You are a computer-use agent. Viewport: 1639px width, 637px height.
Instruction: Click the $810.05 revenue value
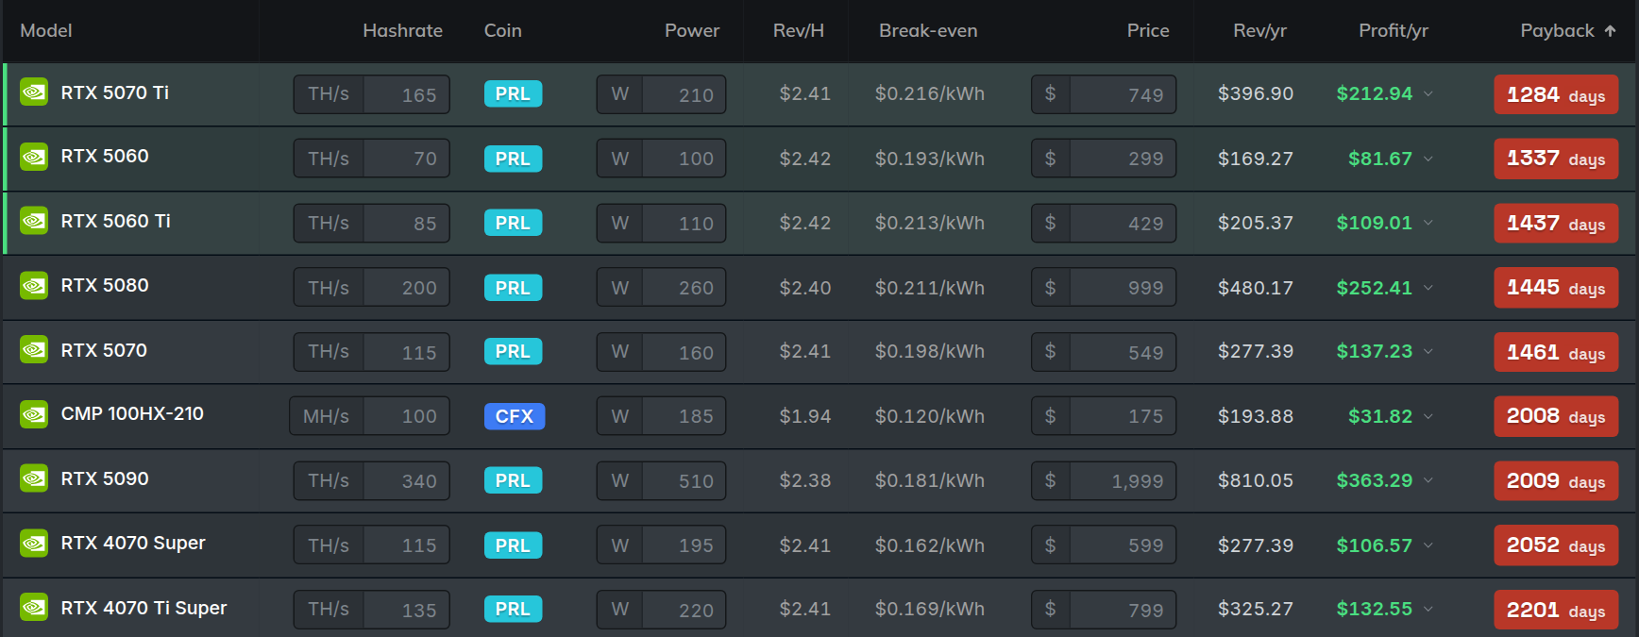[x=1256, y=480]
